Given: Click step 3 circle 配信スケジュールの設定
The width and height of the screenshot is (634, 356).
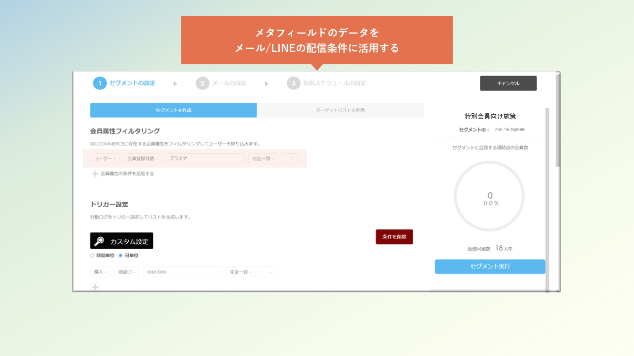Looking at the screenshot, I should (x=293, y=83).
